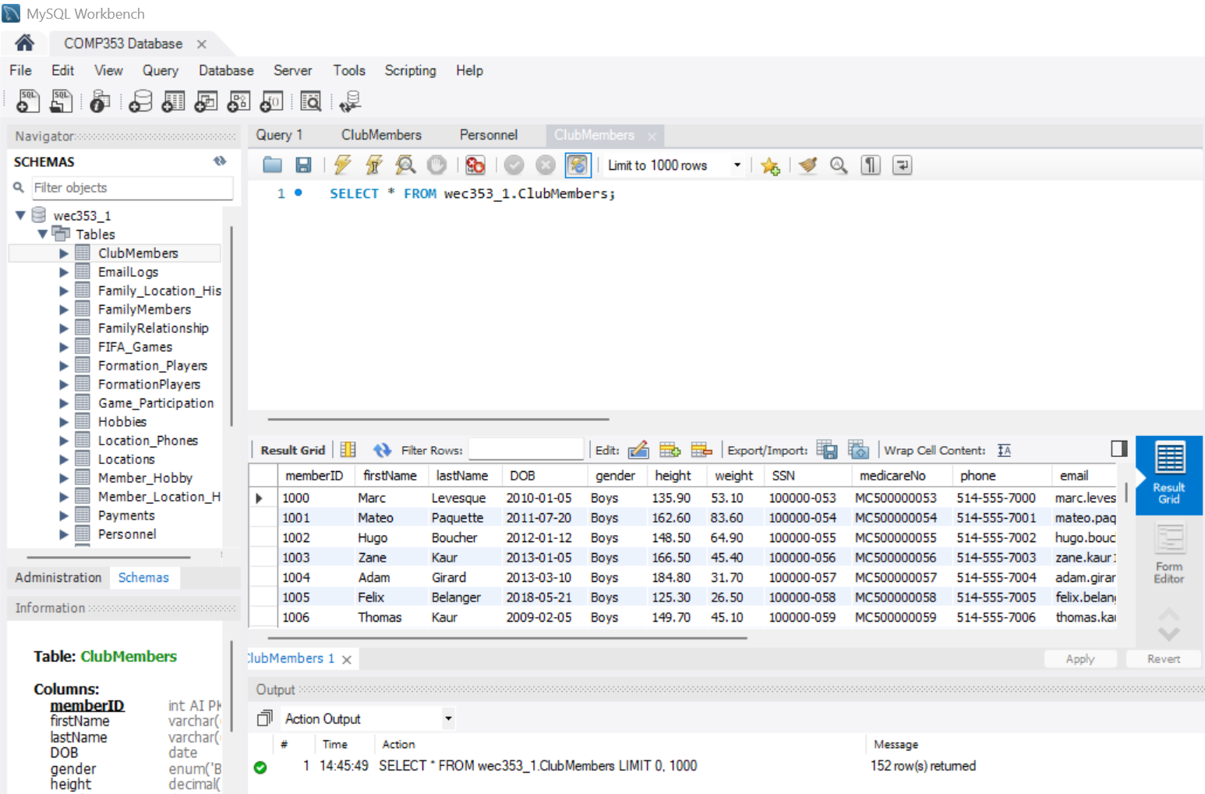1205x794 pixels.
Task: Close the ClubMembers 1 result tab
Action: click(x=347, y=659)
